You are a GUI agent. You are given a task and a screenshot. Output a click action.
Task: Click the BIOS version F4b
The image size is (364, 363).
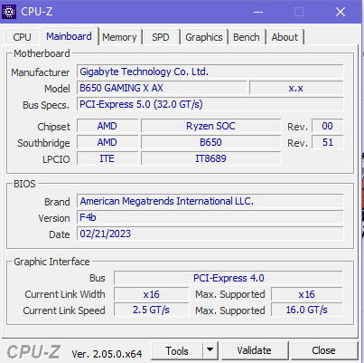[x=210, y=217]
